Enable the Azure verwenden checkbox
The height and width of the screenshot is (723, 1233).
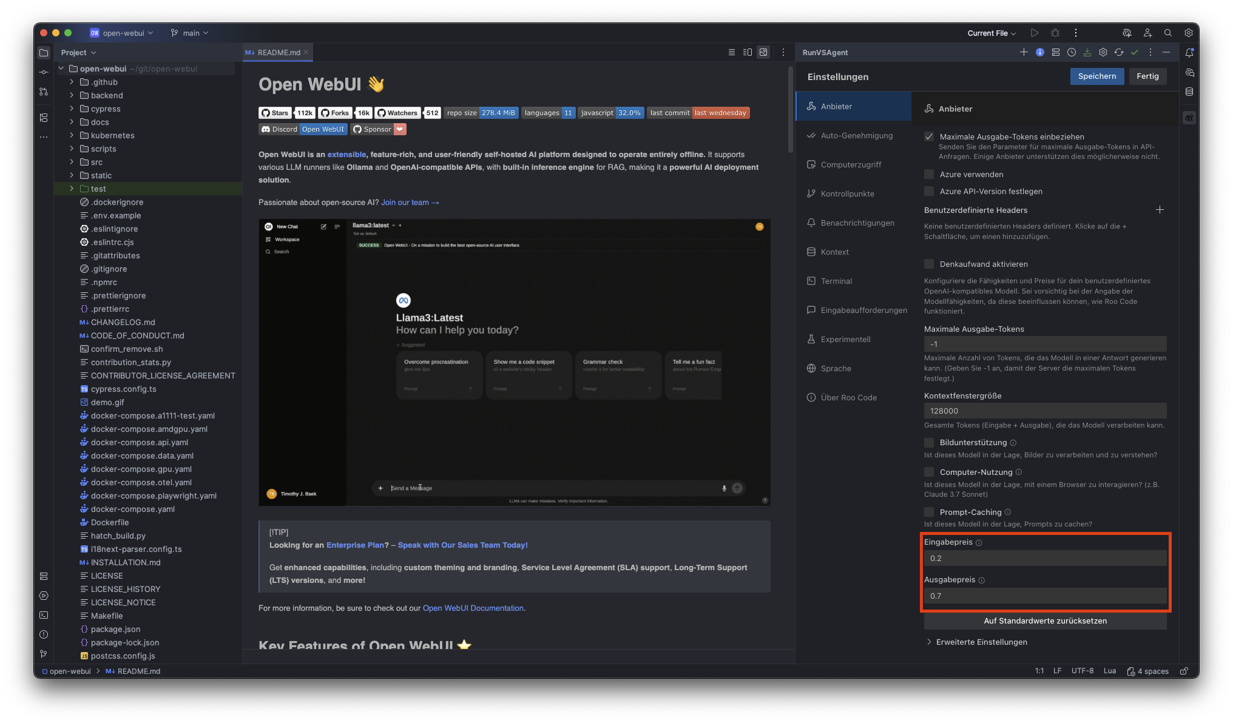(929, 174)
